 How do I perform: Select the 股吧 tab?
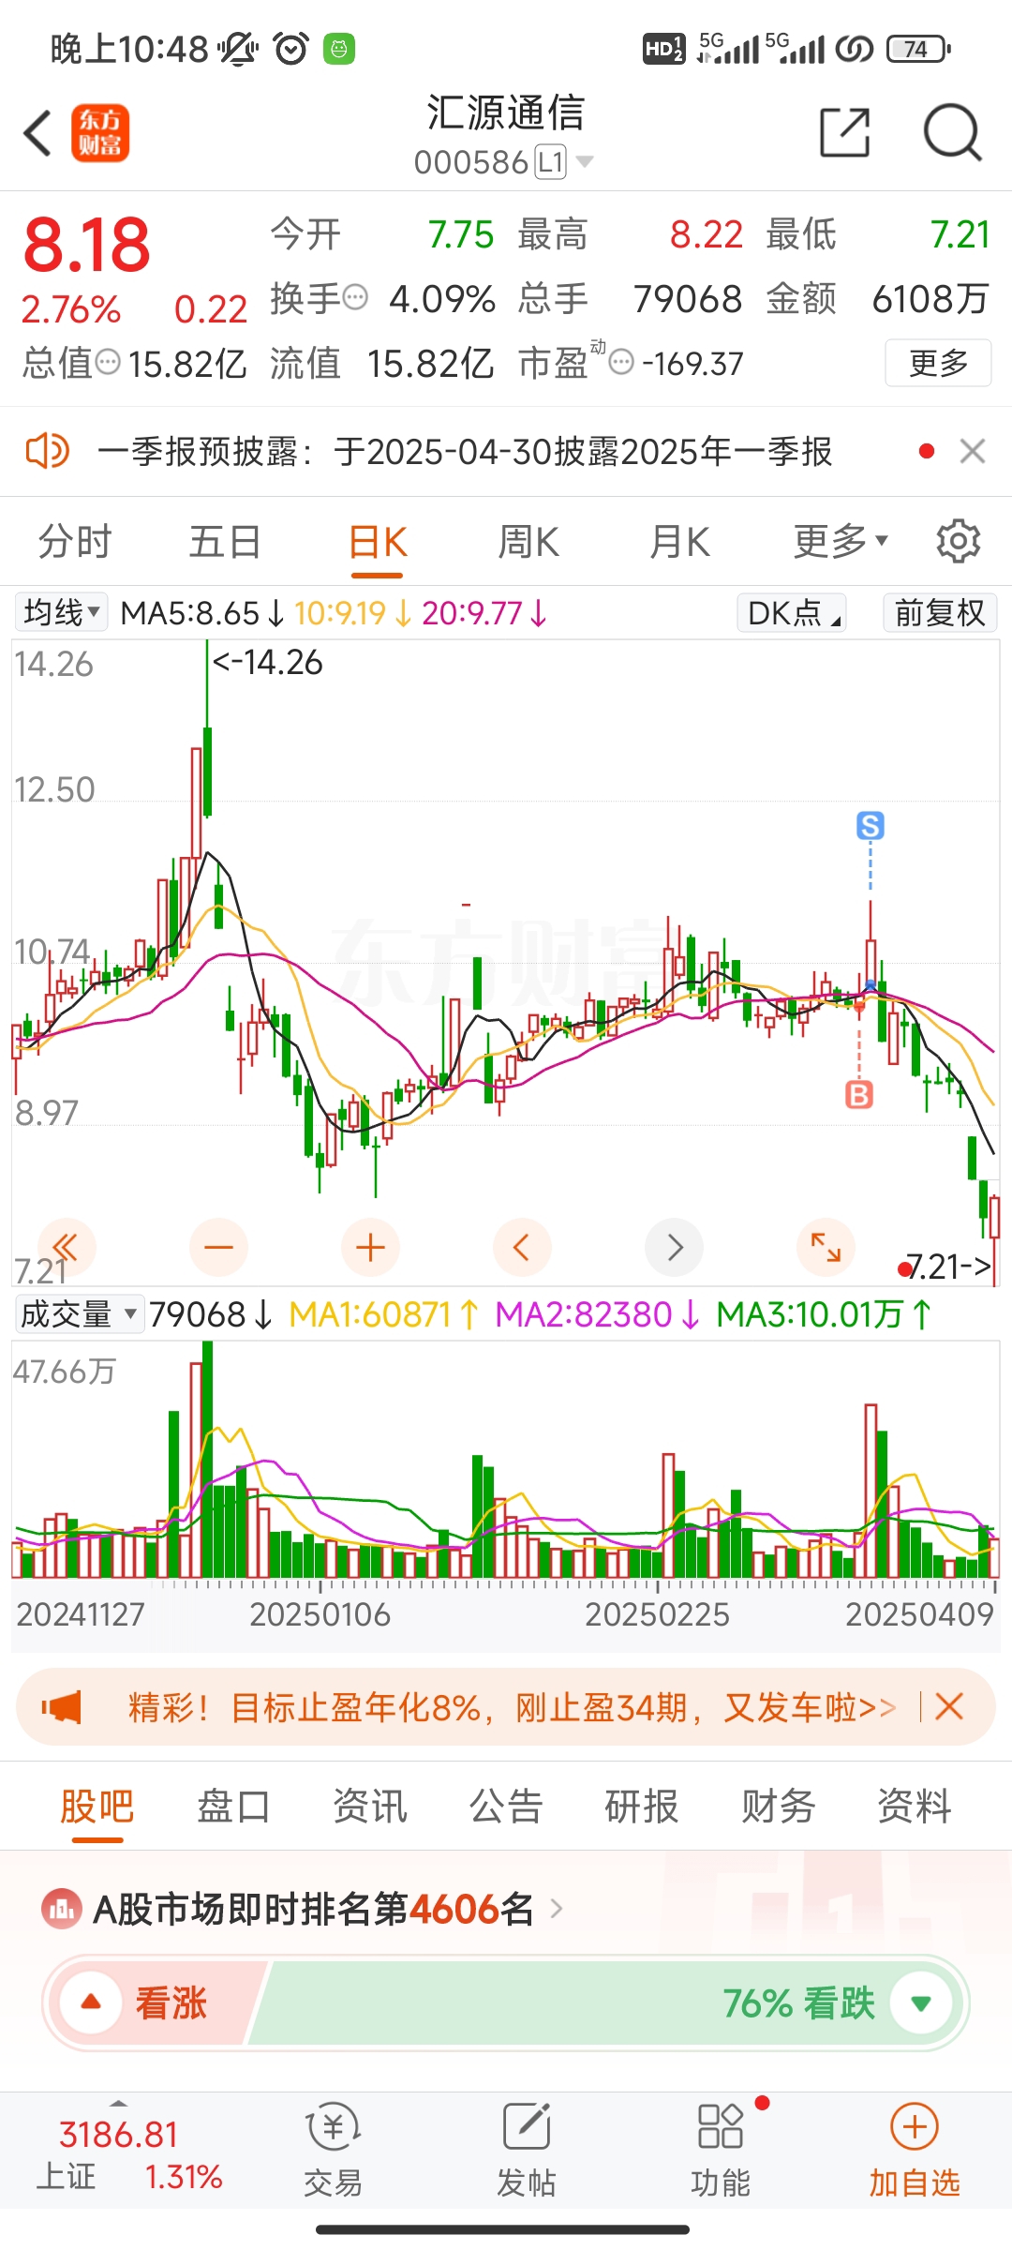click(97, 1806)
